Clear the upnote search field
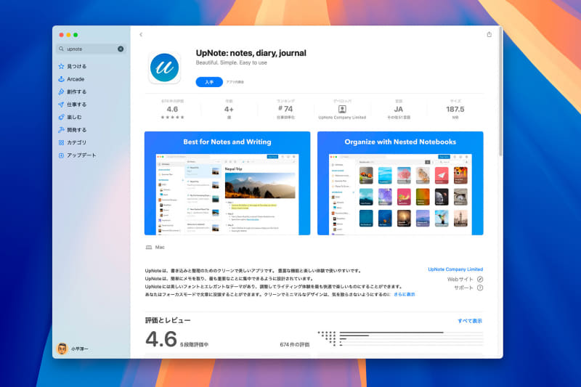This screenshot has height=387, width=581. click(121, 49)
